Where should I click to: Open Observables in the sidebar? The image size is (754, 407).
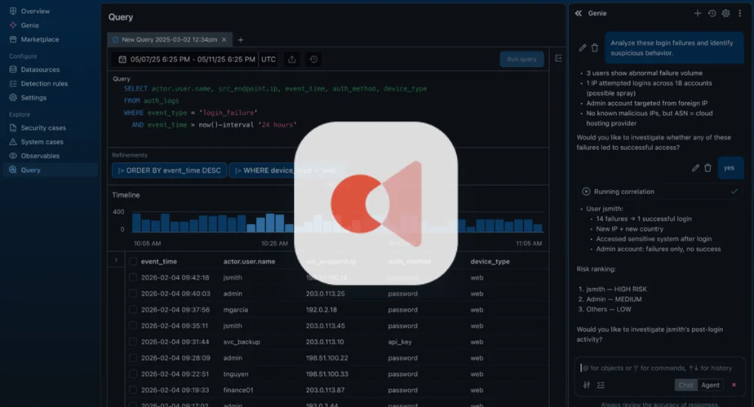point(34,156)
